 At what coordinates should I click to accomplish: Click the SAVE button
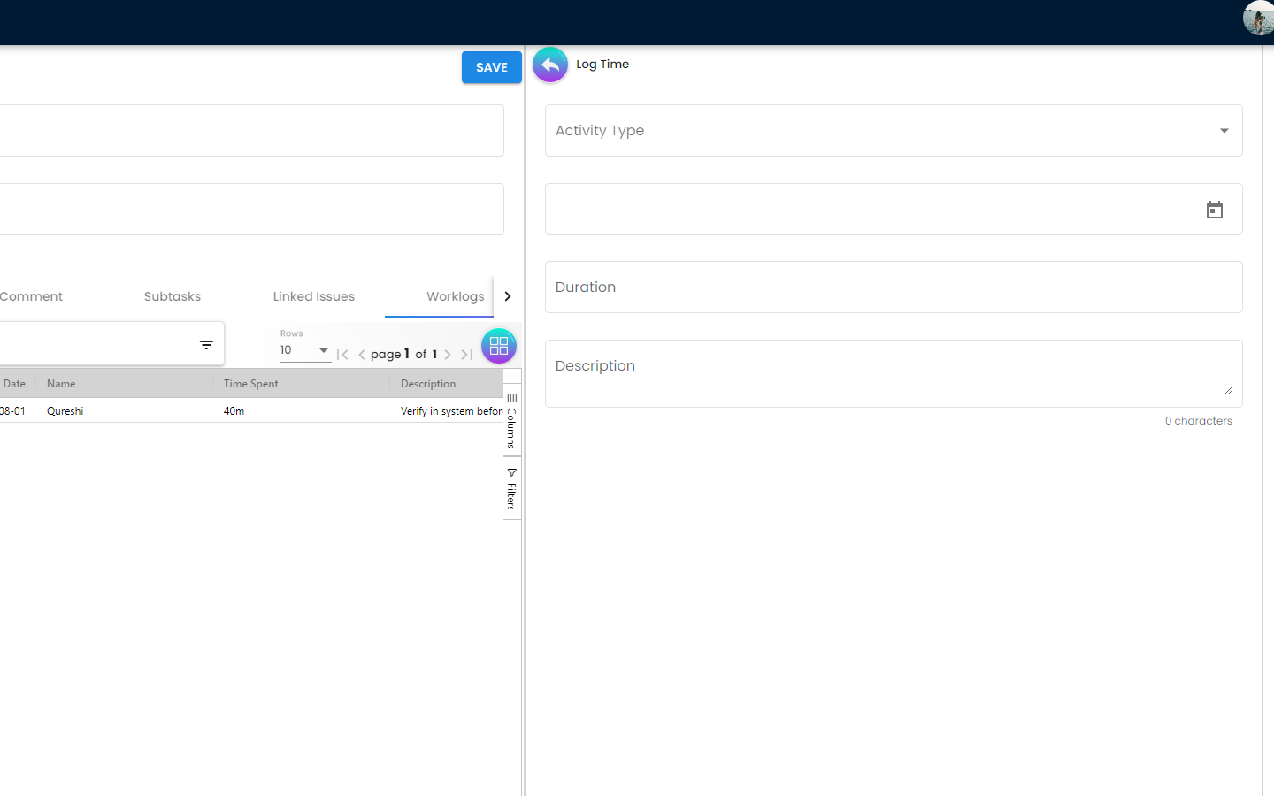coord(491,67)
